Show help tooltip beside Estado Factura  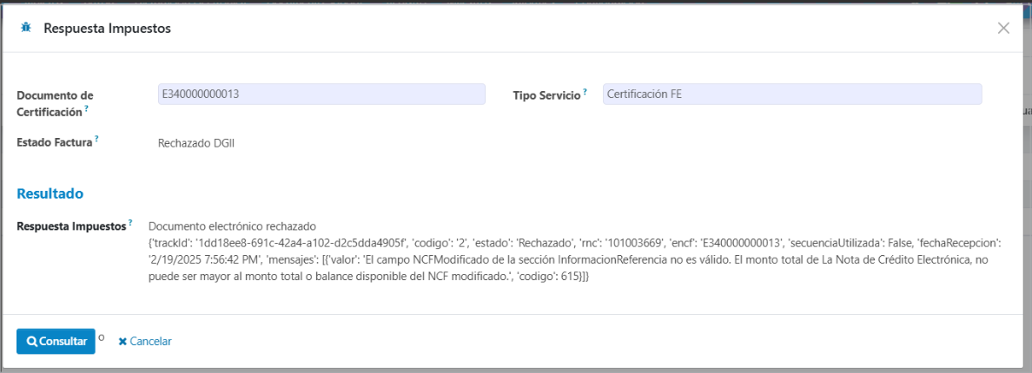pos(96,139)
